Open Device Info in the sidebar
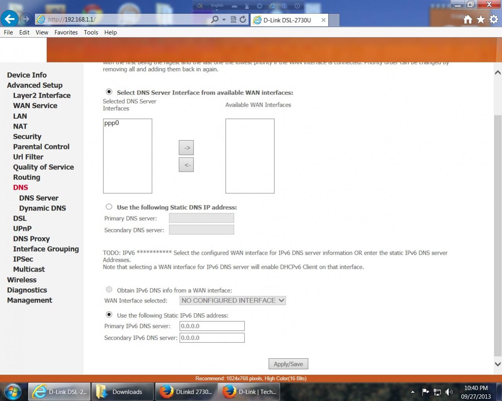The width and height of the screenshot is (502, 401). click(27, 75)
